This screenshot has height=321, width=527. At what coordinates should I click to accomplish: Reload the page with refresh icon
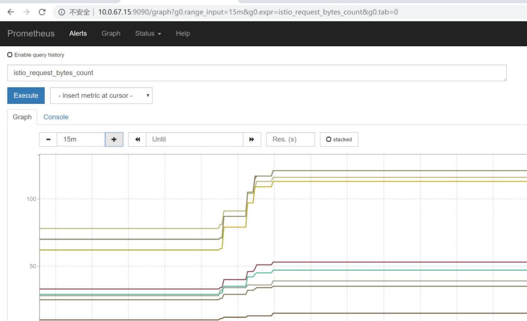[43, 12]
